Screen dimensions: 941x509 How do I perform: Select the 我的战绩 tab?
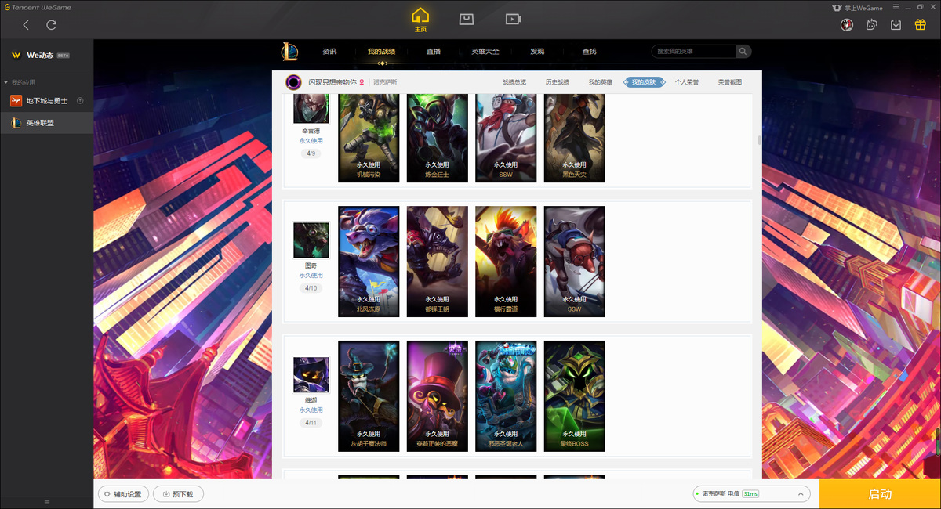click(x=381, y=52)
